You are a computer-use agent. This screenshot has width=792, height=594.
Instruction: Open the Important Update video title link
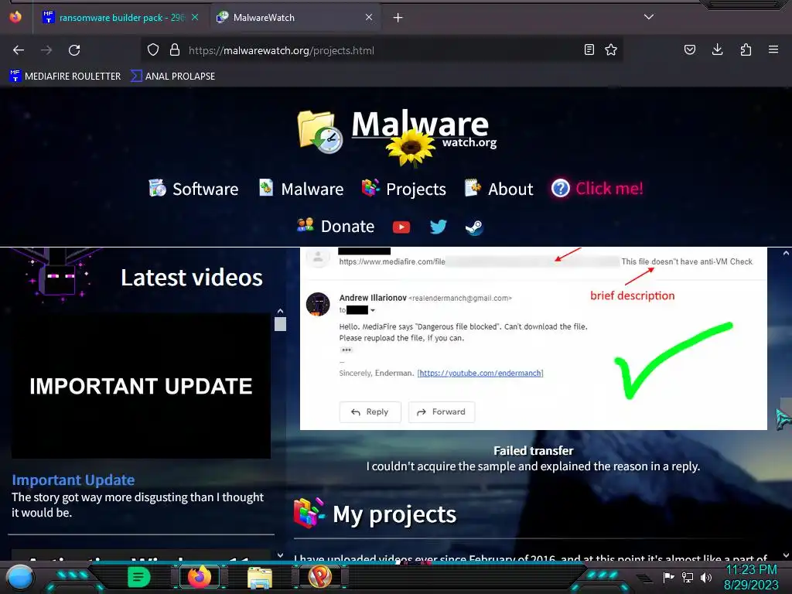point(73,480)
